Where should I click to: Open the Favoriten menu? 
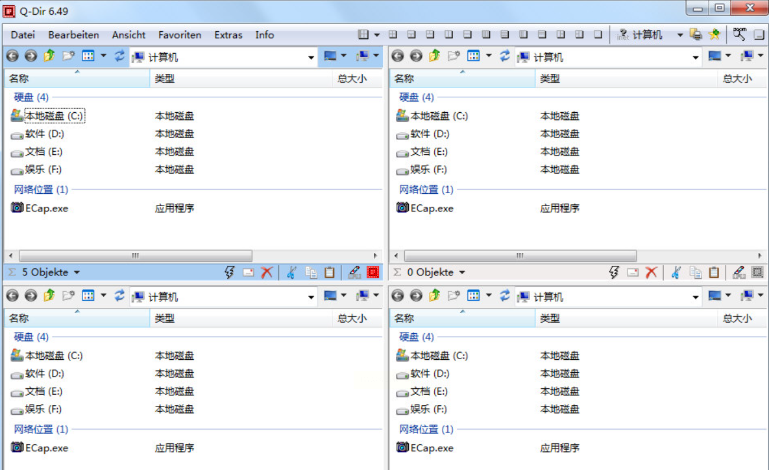tap(180, 35)
